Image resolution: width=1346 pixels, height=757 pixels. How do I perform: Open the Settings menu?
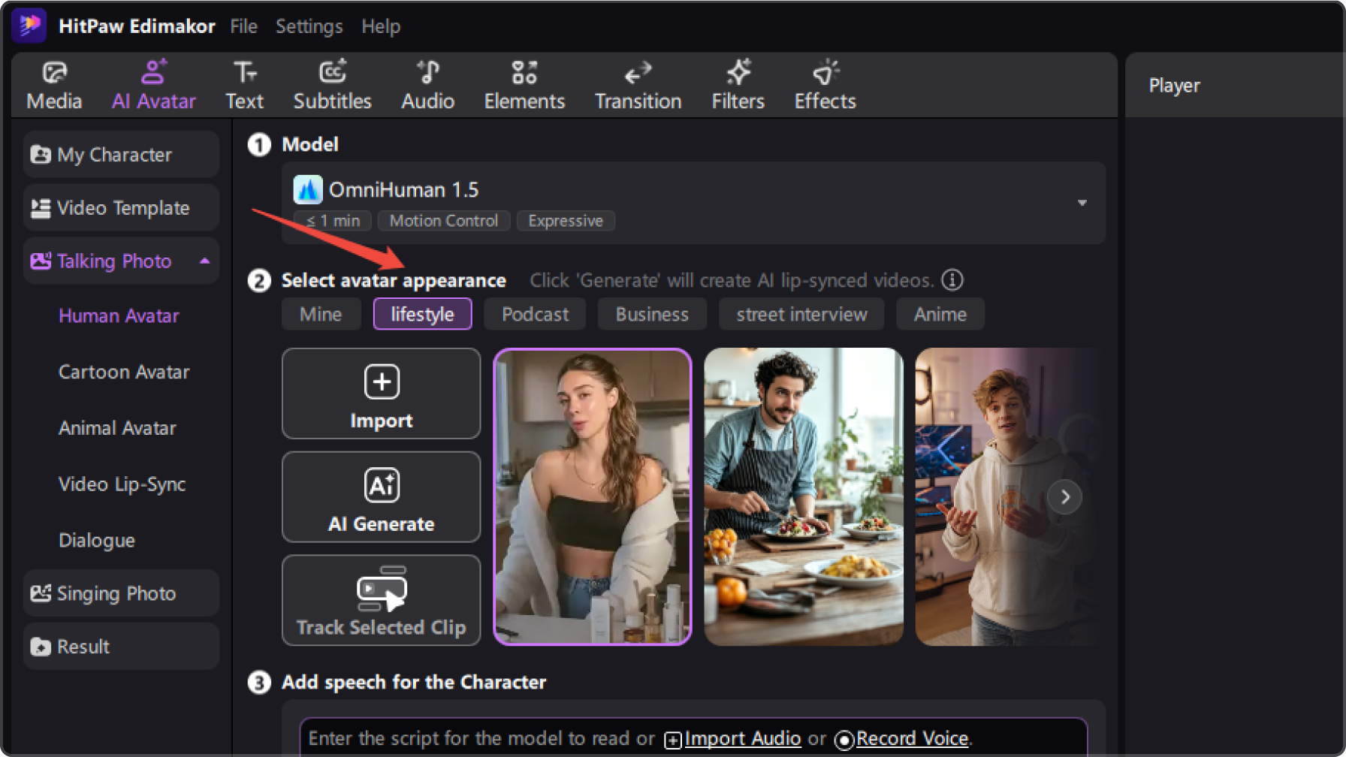coord(309,26)
